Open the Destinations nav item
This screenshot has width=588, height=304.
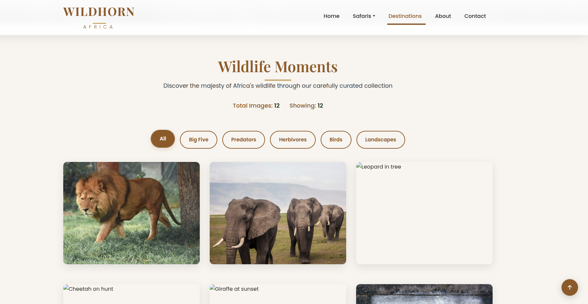405,16
